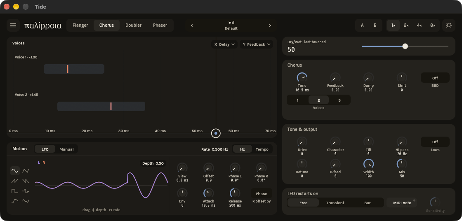Click the Attack knob

pos(208,193)
